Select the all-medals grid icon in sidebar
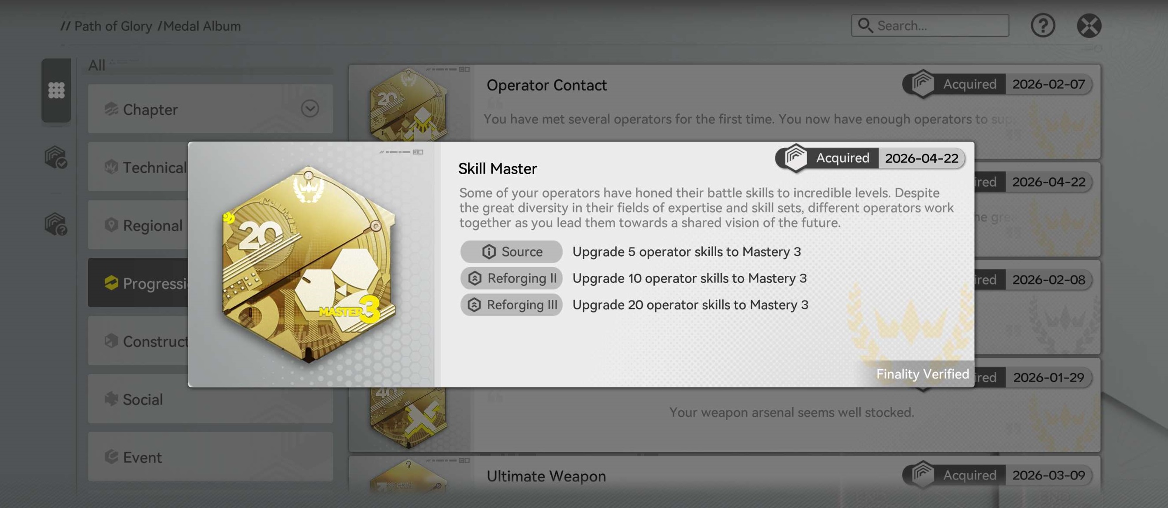Viewport: 1168px width, 508px height. 56,90
